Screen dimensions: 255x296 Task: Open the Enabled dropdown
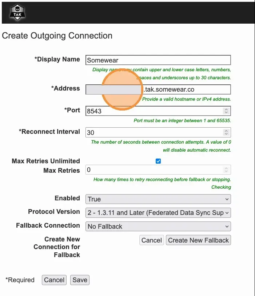coord(158,199)
